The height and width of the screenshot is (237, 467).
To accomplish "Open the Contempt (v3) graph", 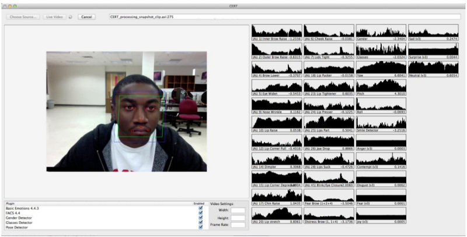I will pyautogui.click(x=381, y=161).
